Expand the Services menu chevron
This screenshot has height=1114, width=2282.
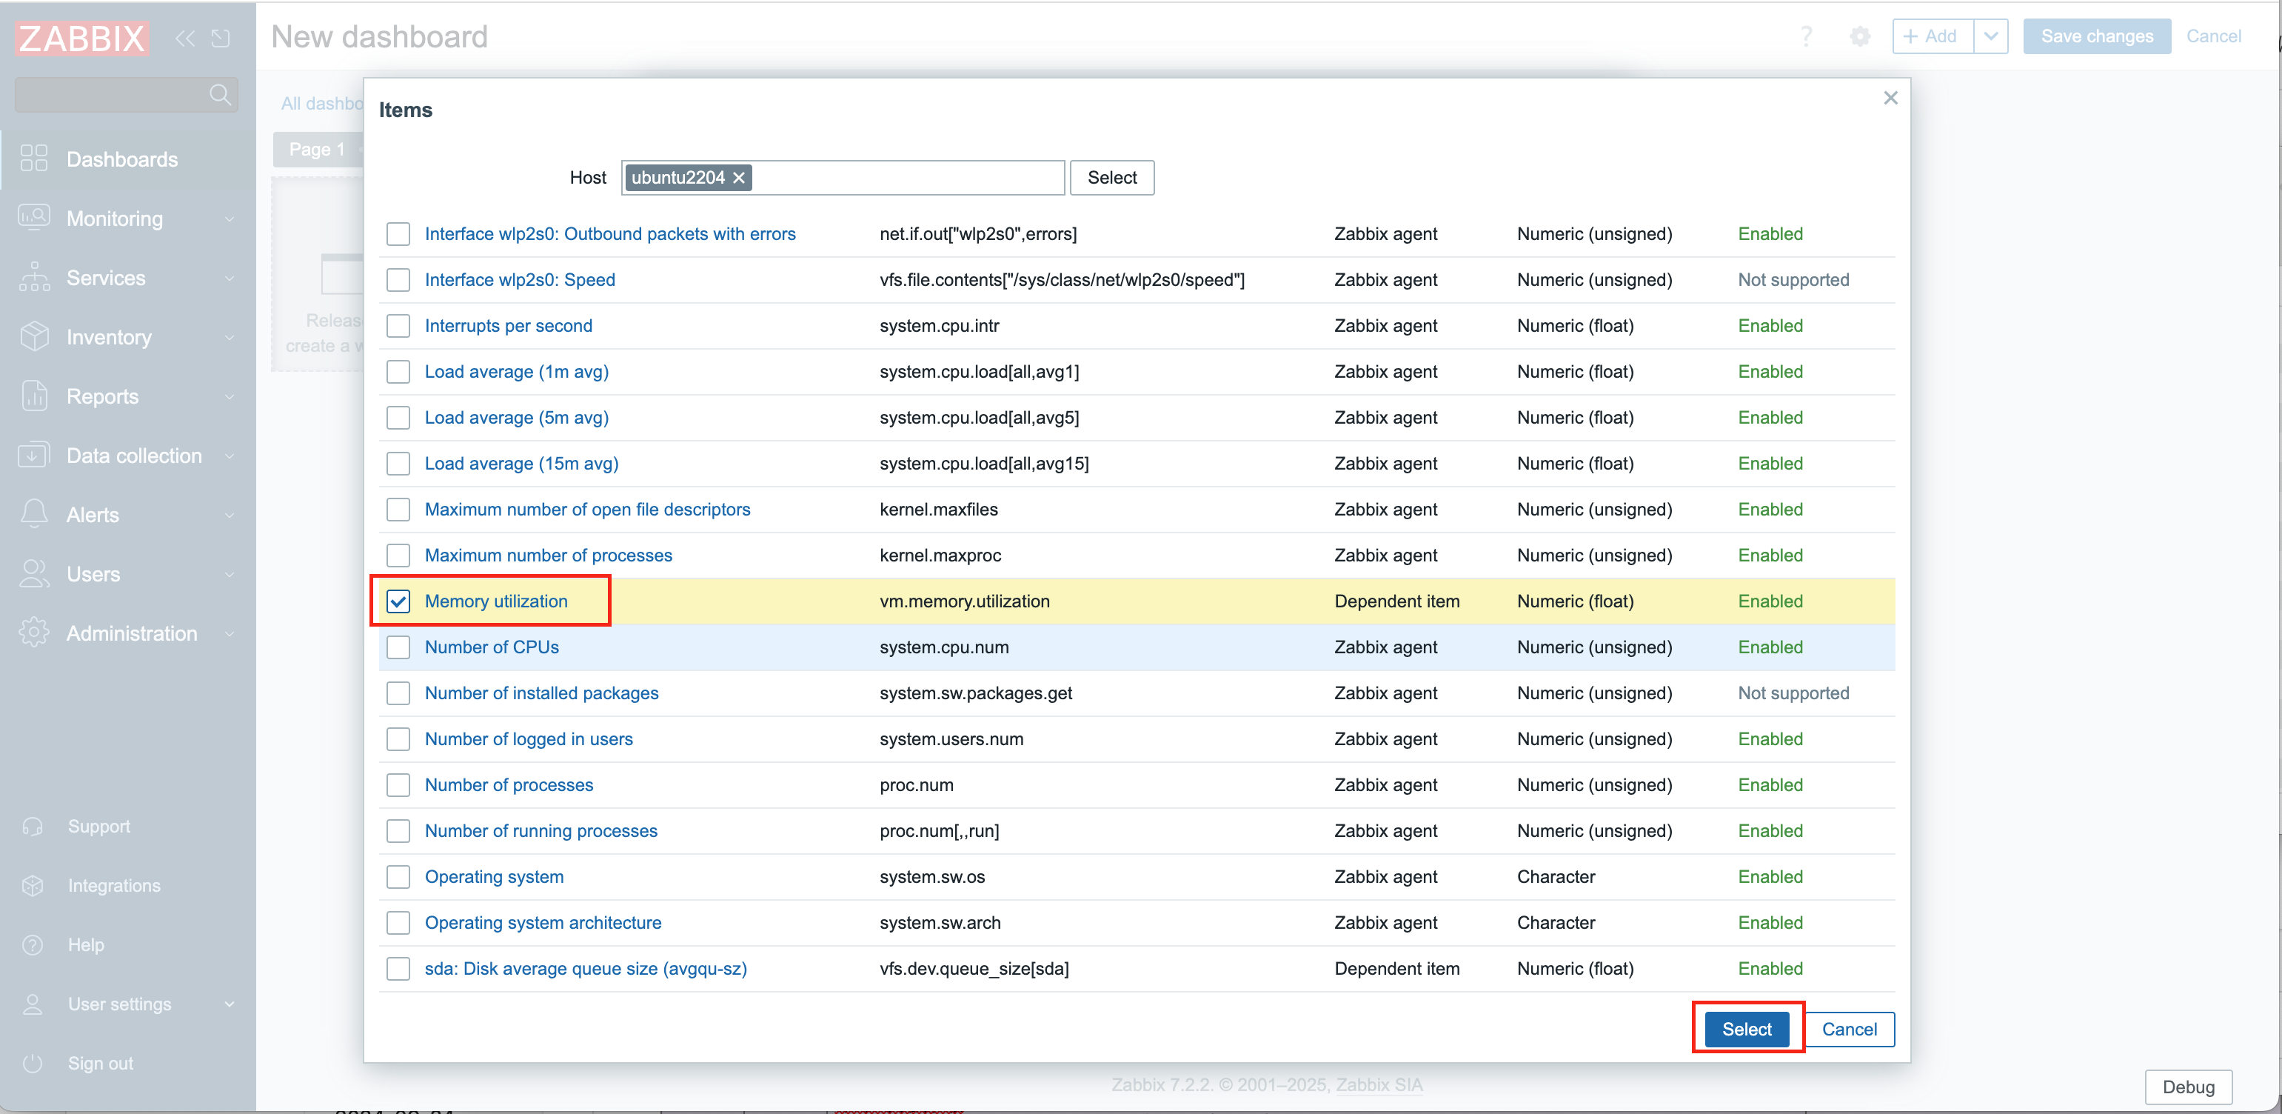coord(230,278)
